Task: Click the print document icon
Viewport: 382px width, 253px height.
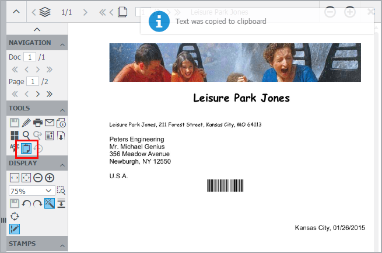Action: click(38, 123)
